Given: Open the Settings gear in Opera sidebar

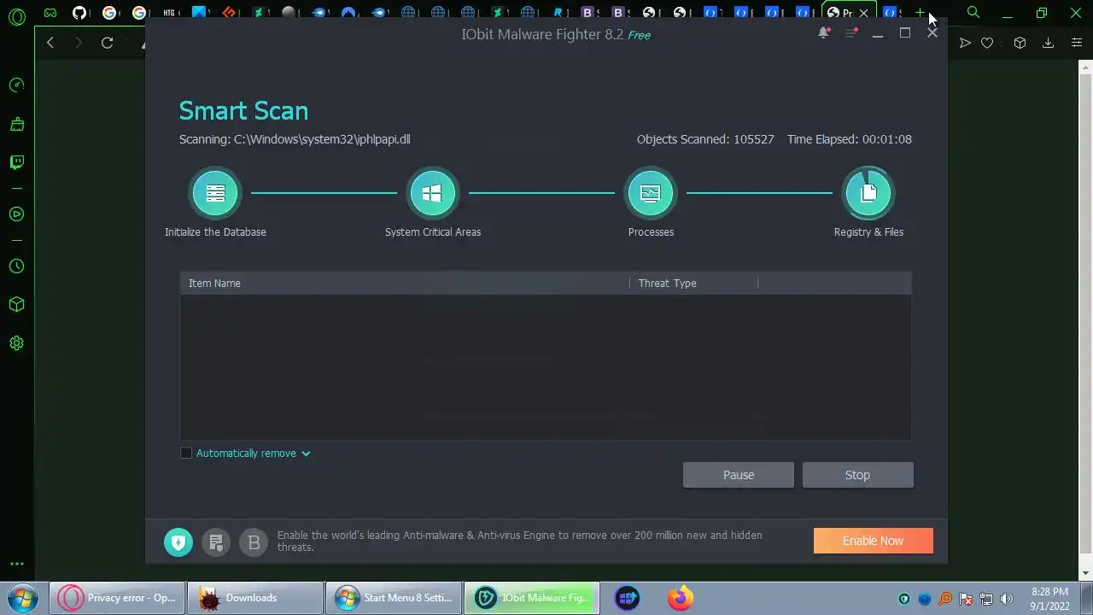Looking at the screenshot, I should (16, 343).
